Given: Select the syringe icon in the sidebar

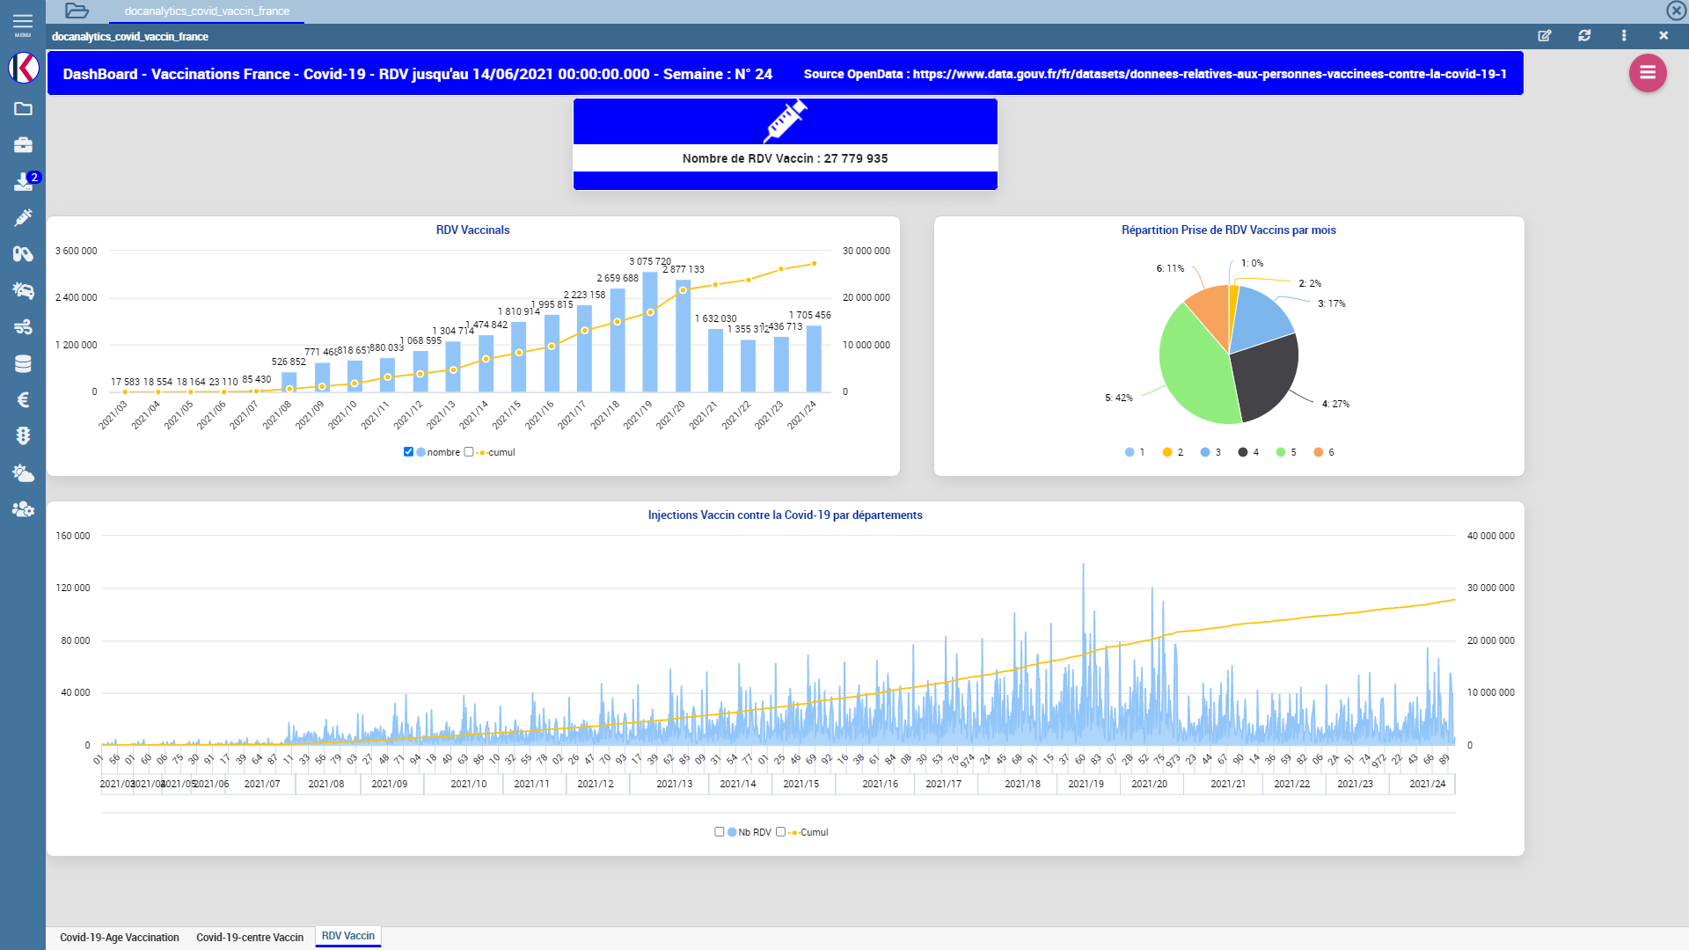Looking at the screenshot, I should (23, 217).
